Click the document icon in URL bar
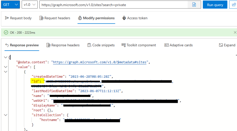 point(194,5)
